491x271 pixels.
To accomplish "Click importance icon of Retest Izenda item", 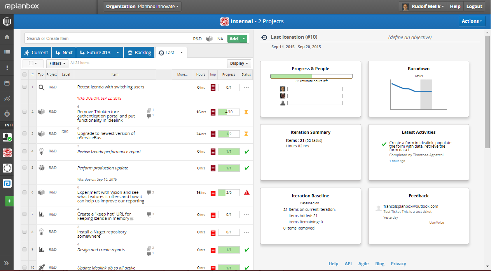I will [213, 88].
